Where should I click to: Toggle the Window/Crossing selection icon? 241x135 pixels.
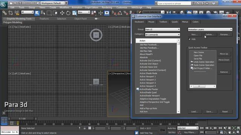click(x=55, y=13)
